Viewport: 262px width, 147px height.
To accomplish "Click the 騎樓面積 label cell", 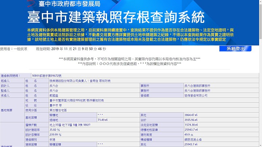I will [73, 144].
